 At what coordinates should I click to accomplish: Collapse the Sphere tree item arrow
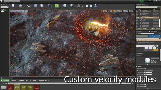pos(139,18)
